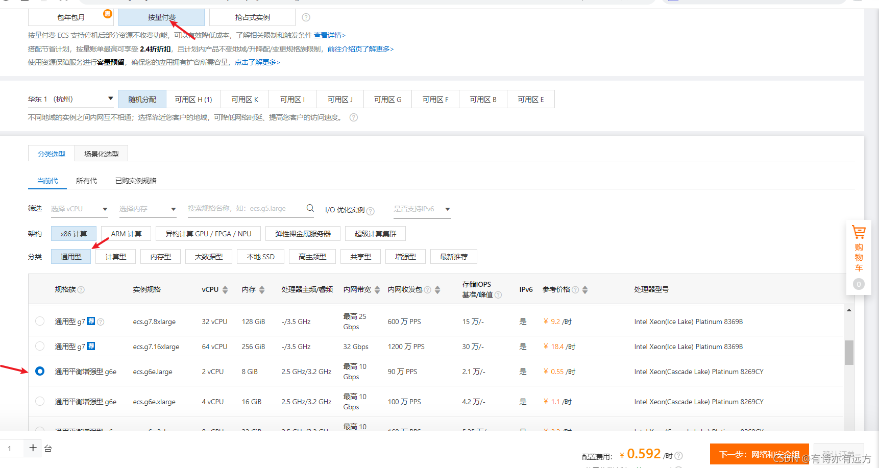879x468 pixels.
Task: Switch to the 场景化选型 tab
Action: click(101, 153)
